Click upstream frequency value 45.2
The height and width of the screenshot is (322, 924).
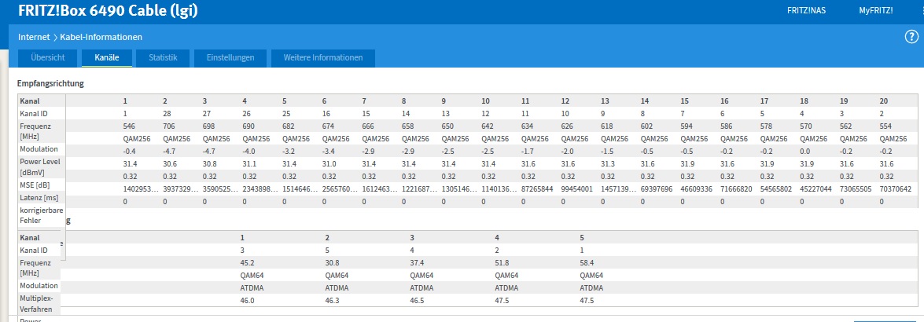[x=247, y=262]
